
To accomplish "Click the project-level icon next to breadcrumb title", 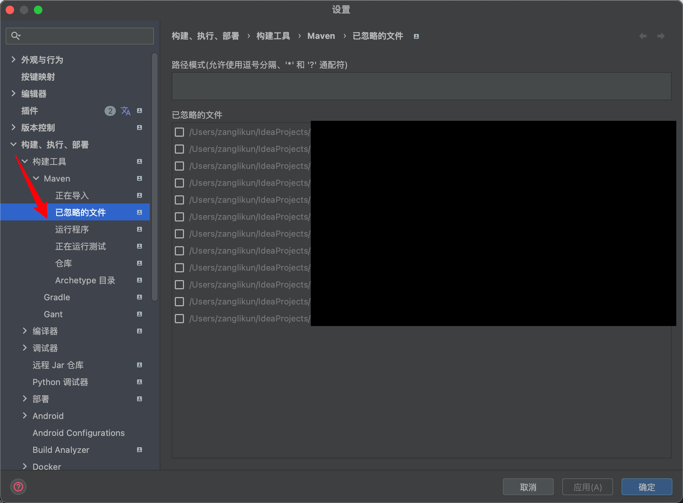I will pyautogui.click(x=416, y=36).
